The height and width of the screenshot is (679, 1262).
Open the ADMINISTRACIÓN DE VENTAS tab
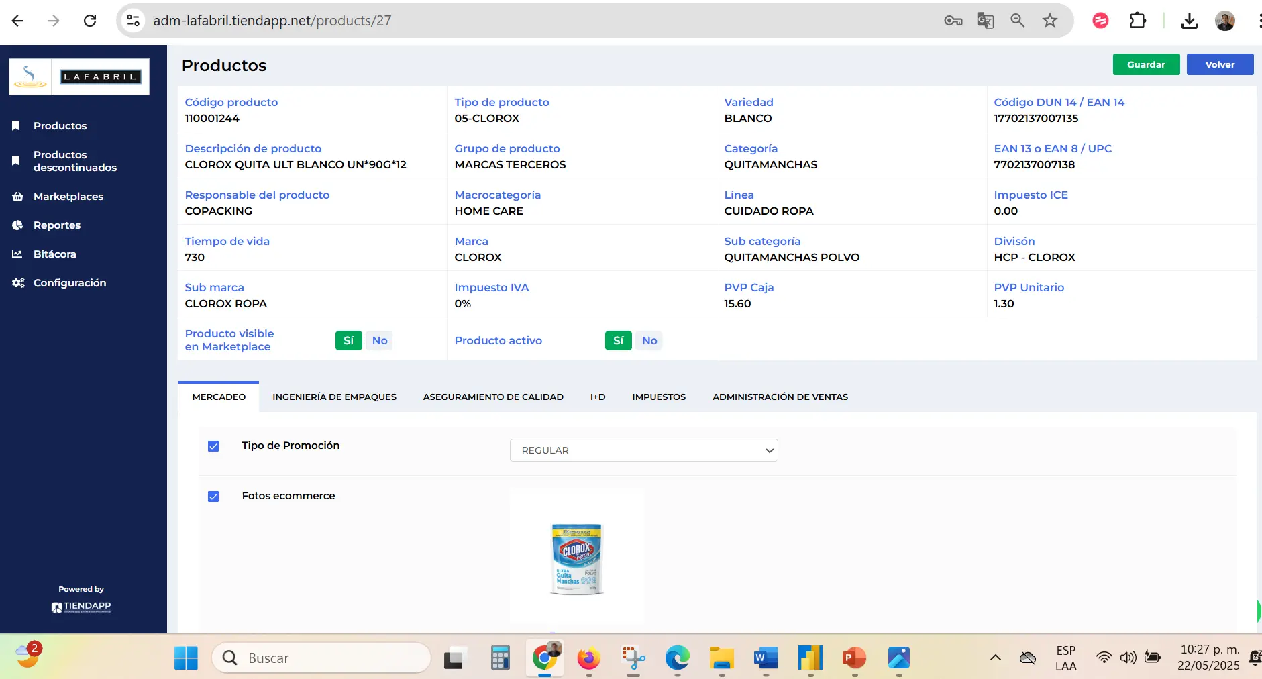pos(780,397)
